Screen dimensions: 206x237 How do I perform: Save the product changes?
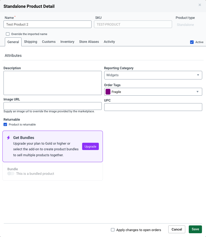click(x=195, y=229)
